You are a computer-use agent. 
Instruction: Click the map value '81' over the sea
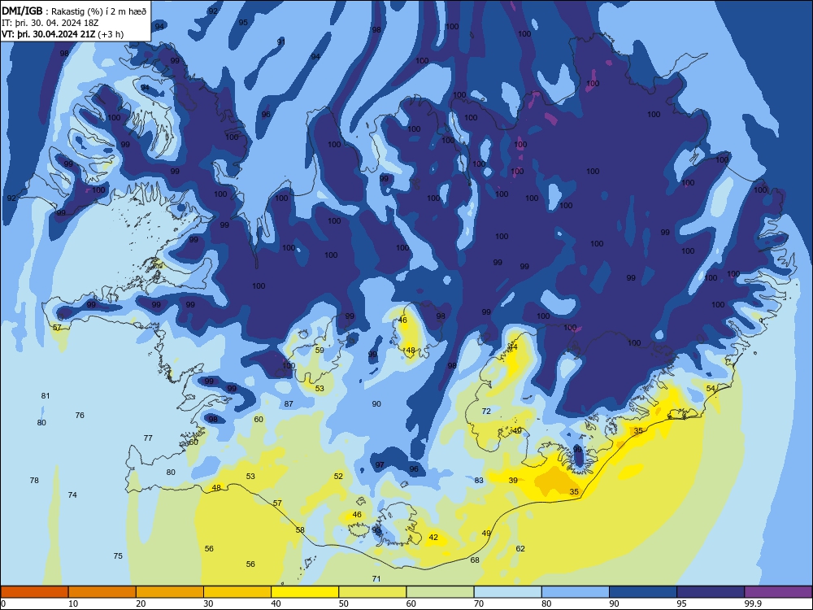(x=46, y=396)
